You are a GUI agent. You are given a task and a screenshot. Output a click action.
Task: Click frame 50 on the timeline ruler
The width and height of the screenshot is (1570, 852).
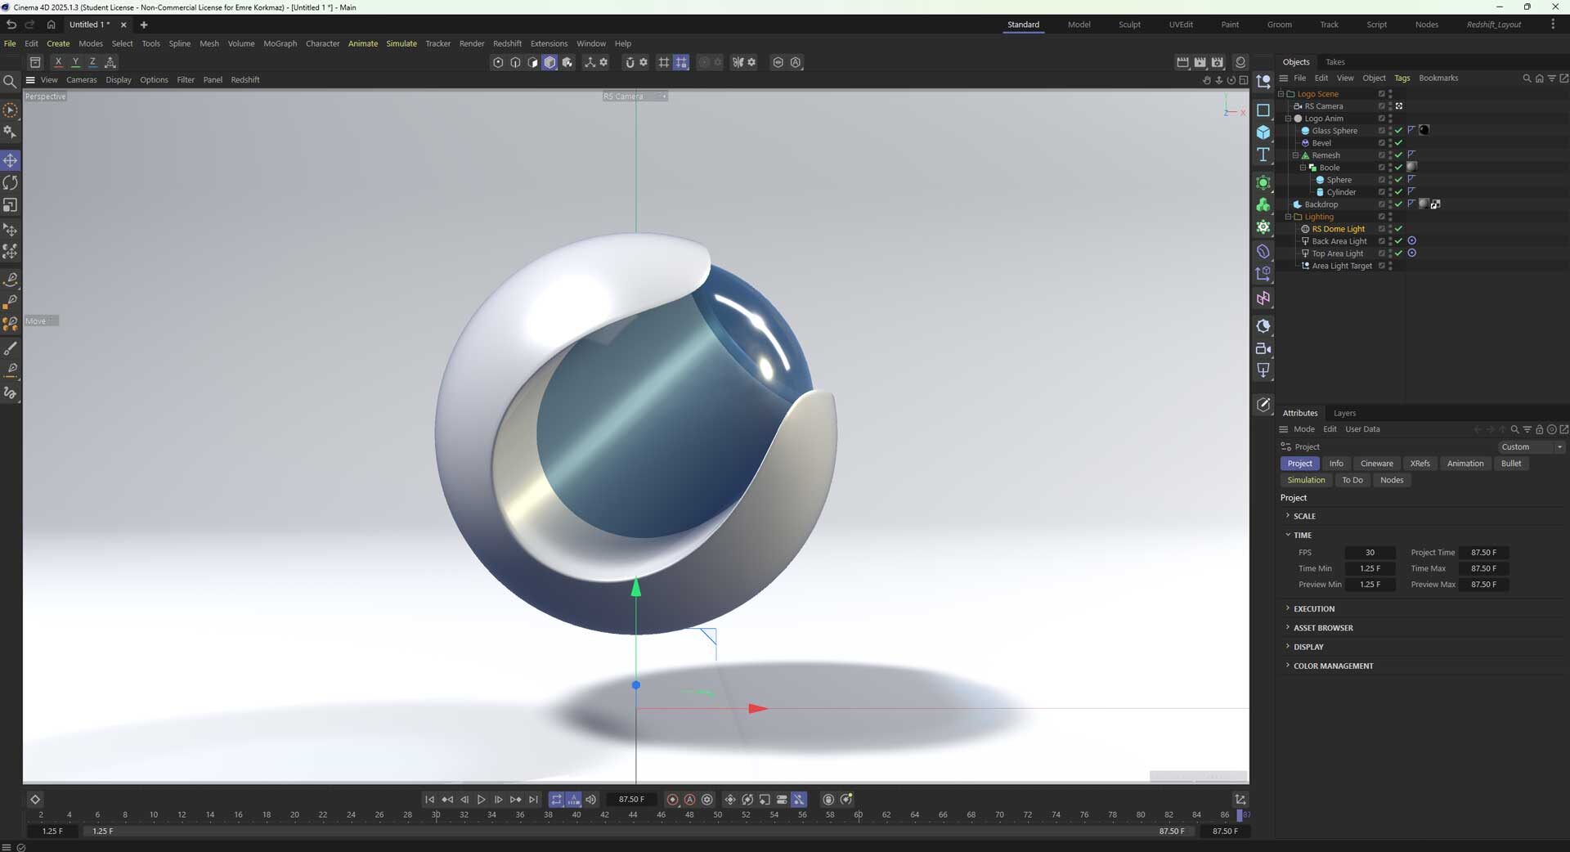[x=717, y=815]
